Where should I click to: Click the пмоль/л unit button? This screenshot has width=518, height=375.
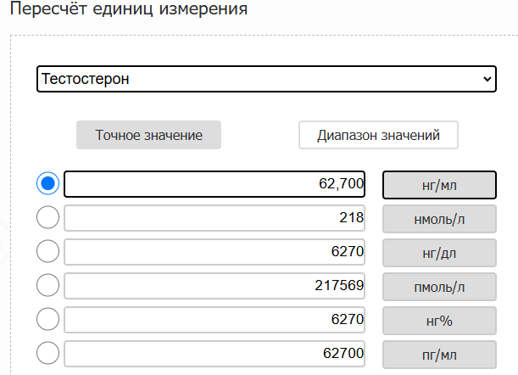pos(439,287)
